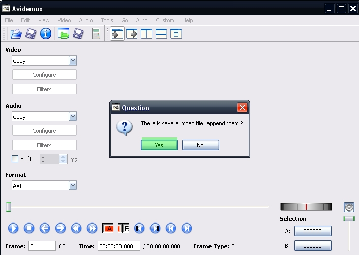Open the Video menu
The image size is (359, 255).
pos(64,20)
